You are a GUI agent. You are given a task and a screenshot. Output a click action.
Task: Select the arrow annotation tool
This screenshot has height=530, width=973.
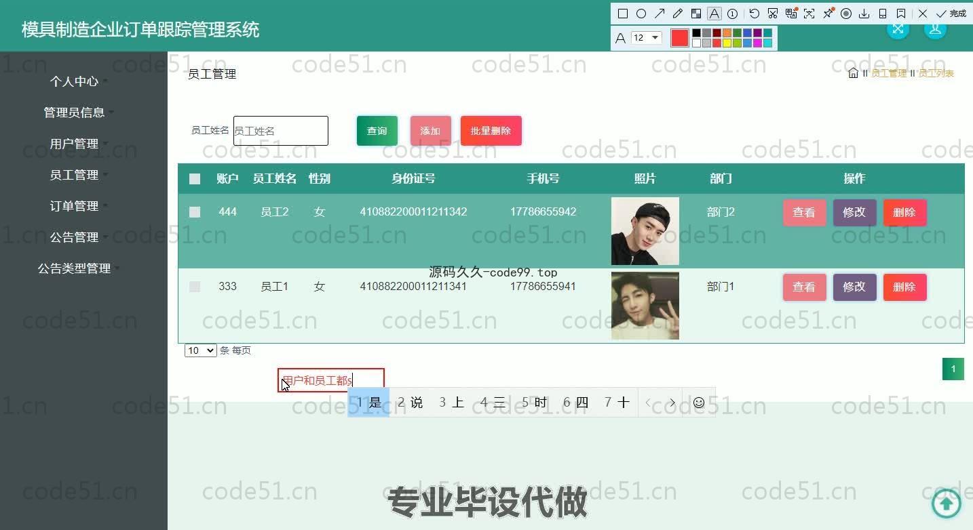click(660, 14)
